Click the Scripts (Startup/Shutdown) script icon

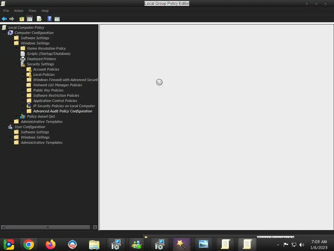coord(23,54)
